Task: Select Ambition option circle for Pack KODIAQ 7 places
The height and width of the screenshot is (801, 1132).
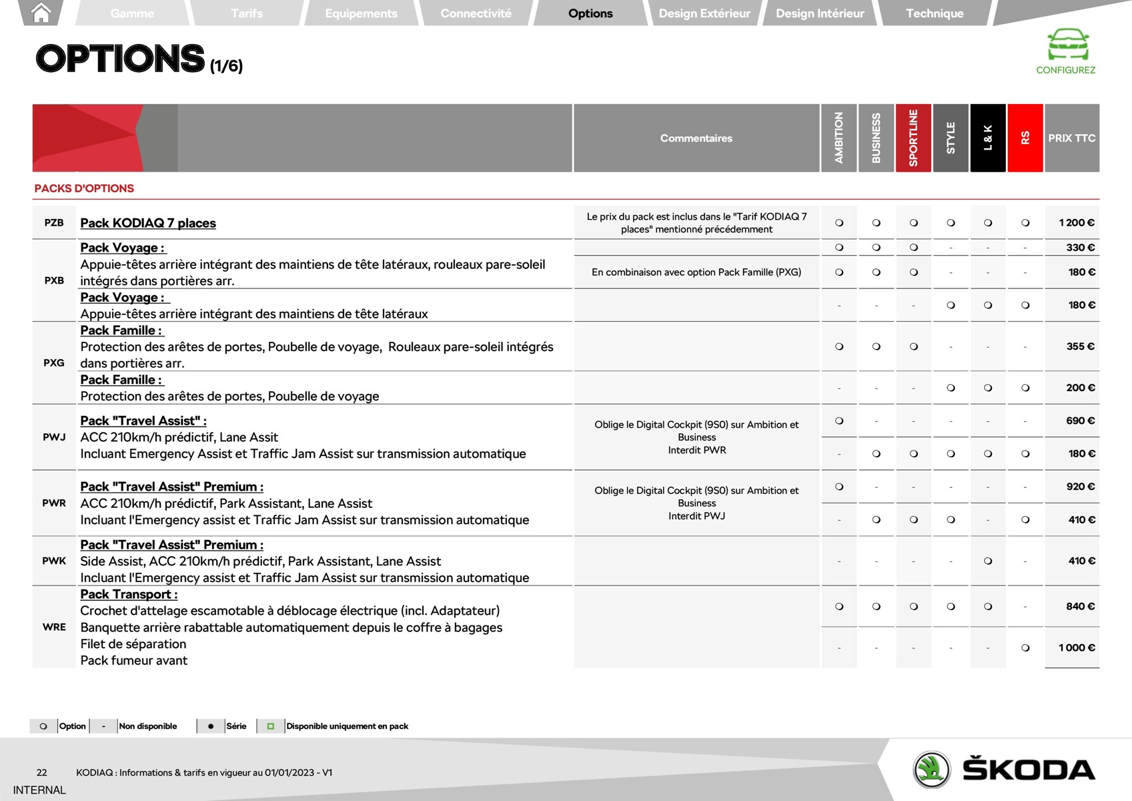Action: point(839,223)
